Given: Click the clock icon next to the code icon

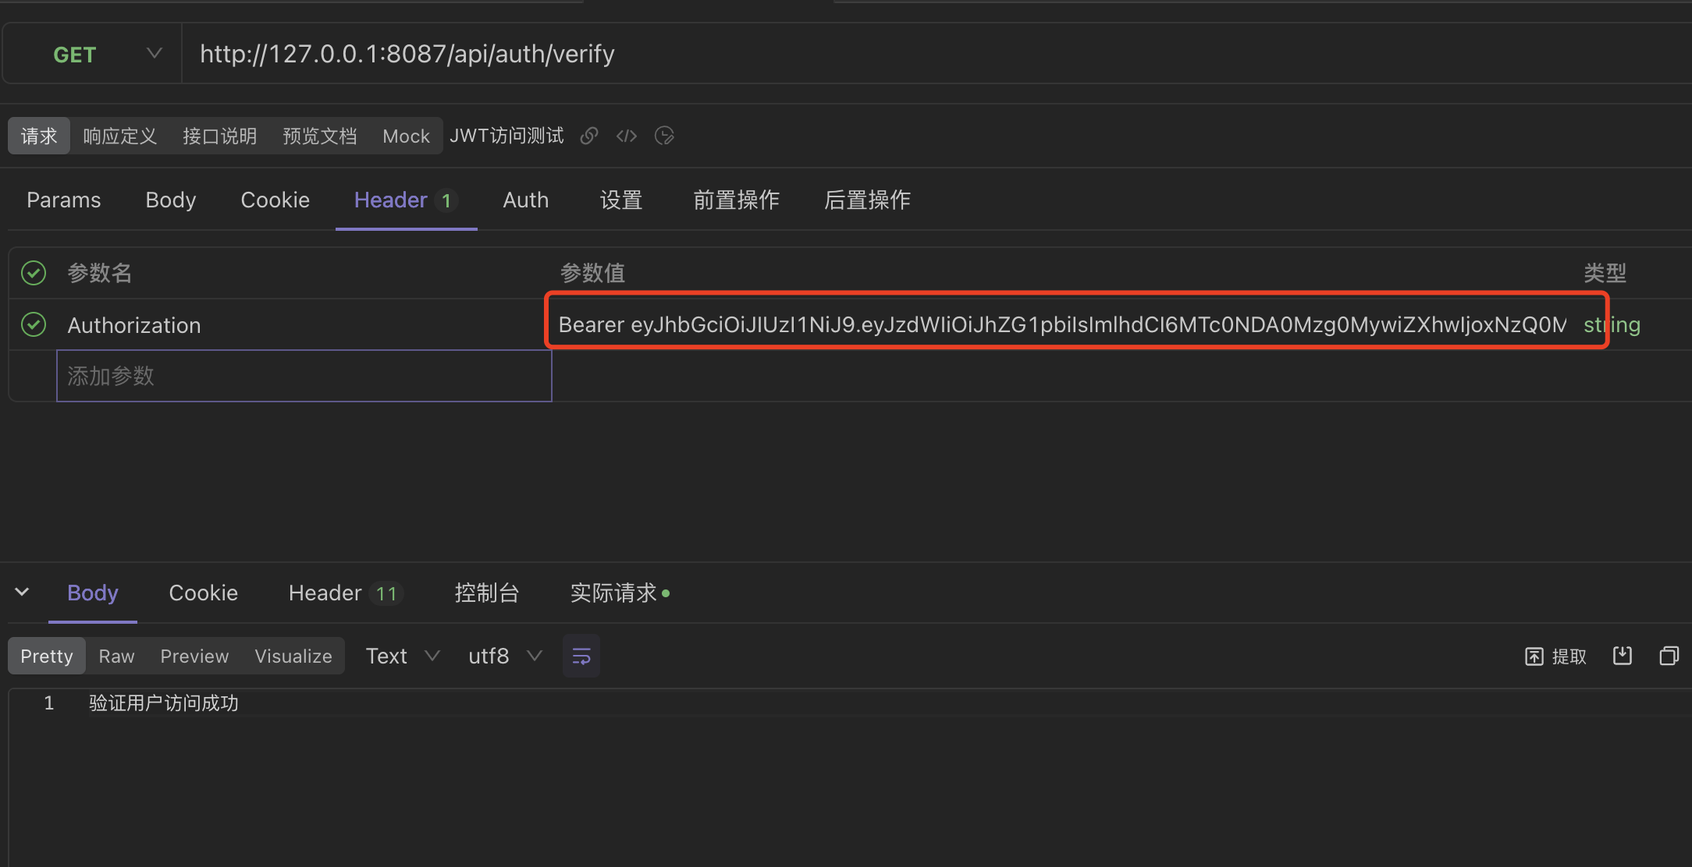Looking at the screenshot, I should tap(664, 136).
